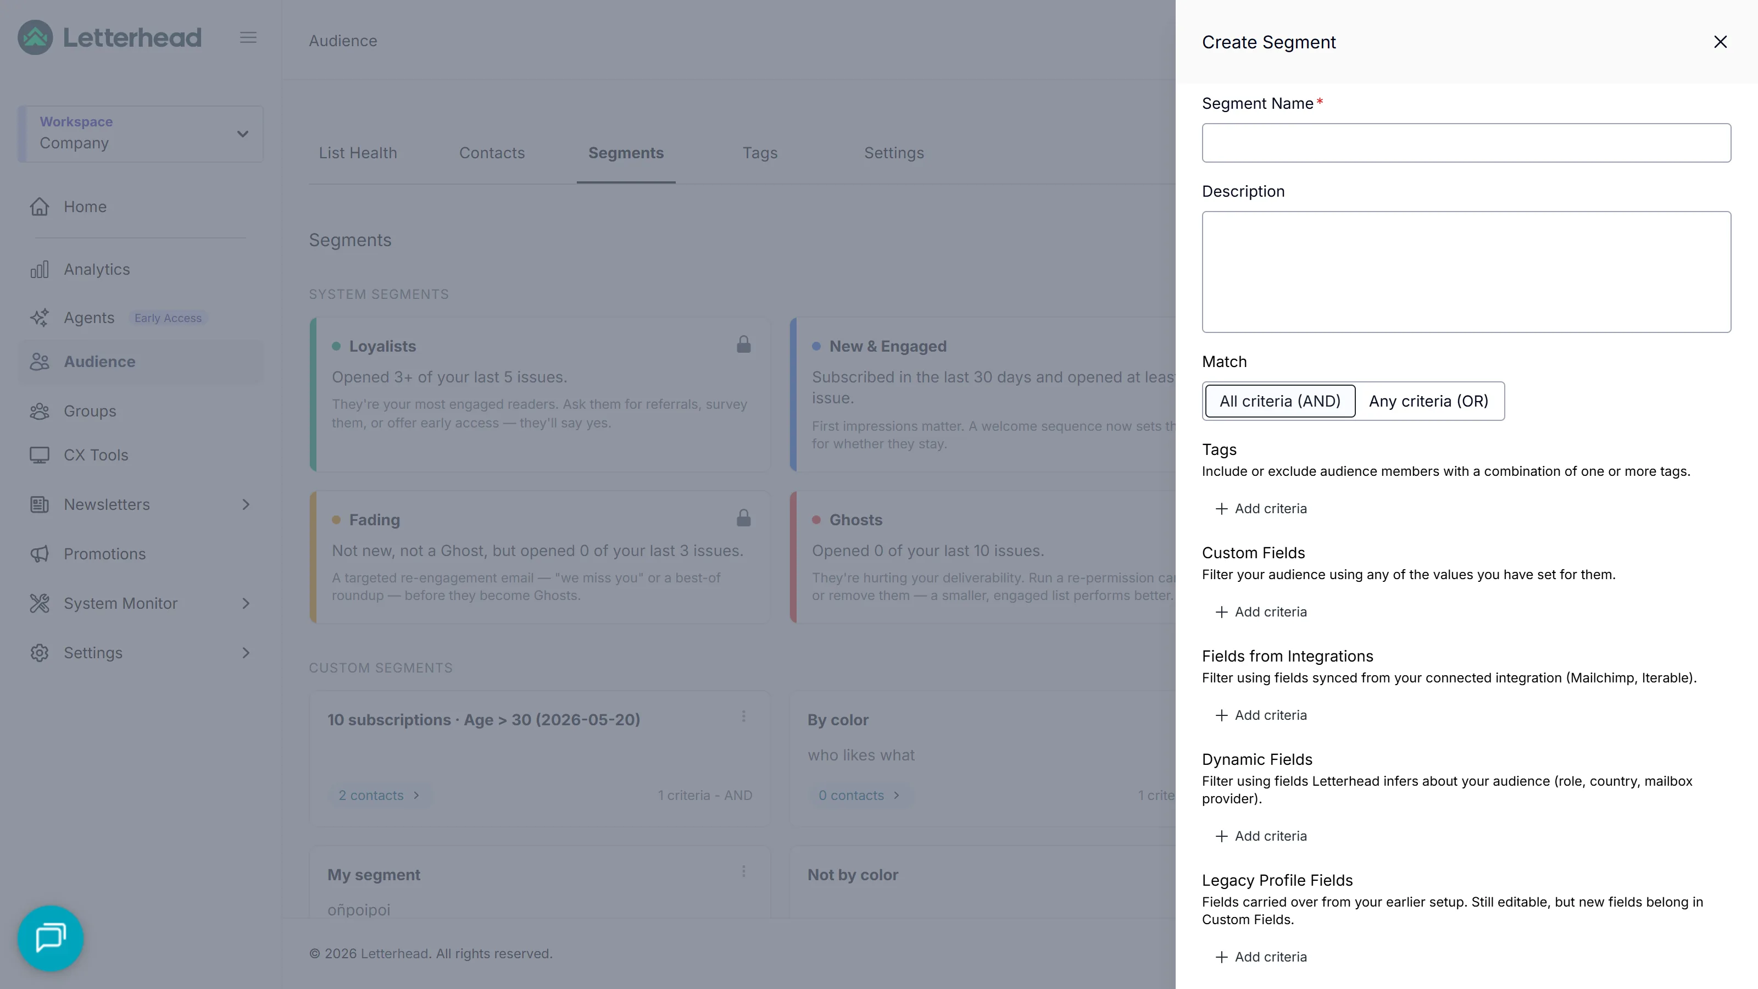Click the Newsletters newspaper icon

click(x=40, y=505)
